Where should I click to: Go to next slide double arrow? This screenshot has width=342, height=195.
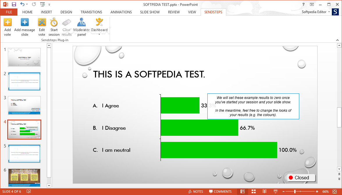[339, 179]
